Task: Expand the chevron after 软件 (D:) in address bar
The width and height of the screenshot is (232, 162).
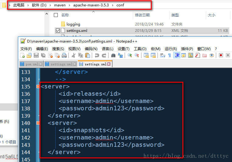Action: (x=50, y=5)
